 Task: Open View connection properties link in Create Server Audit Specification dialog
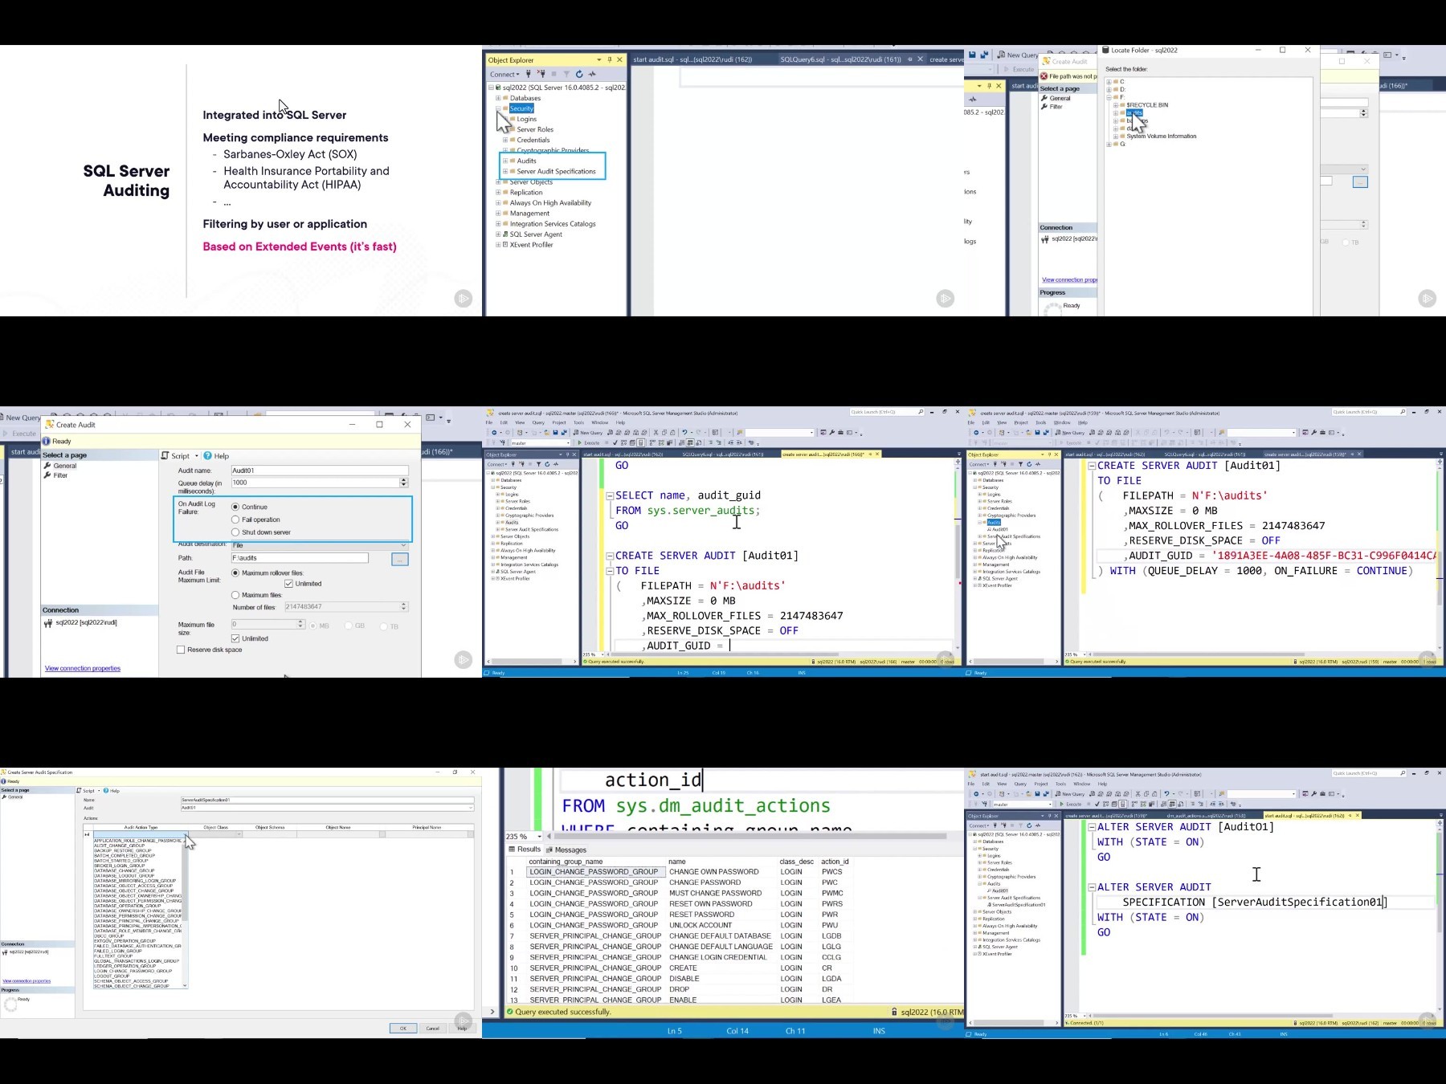coord(27,980)
